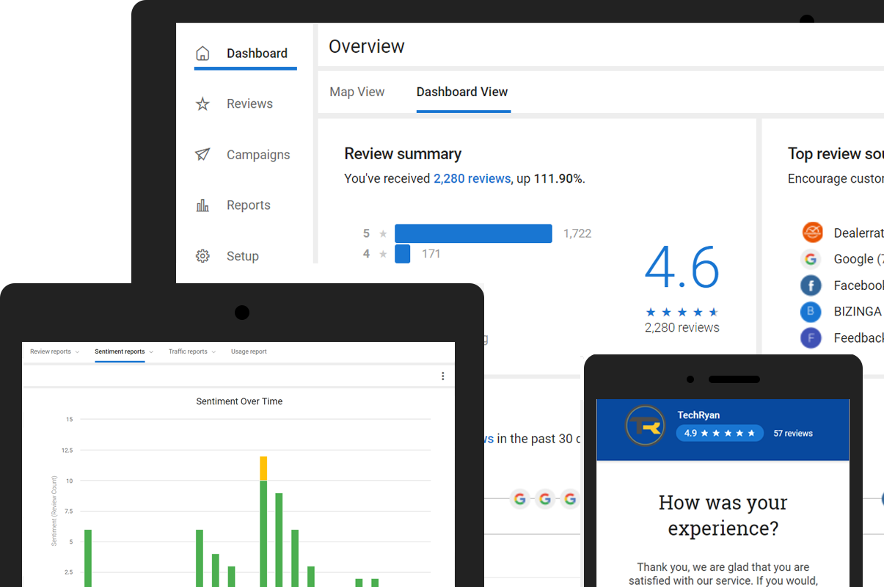Open the Dashboard home icon in sidebar
The height and width of the screenshot is (587, 884).
202,54
